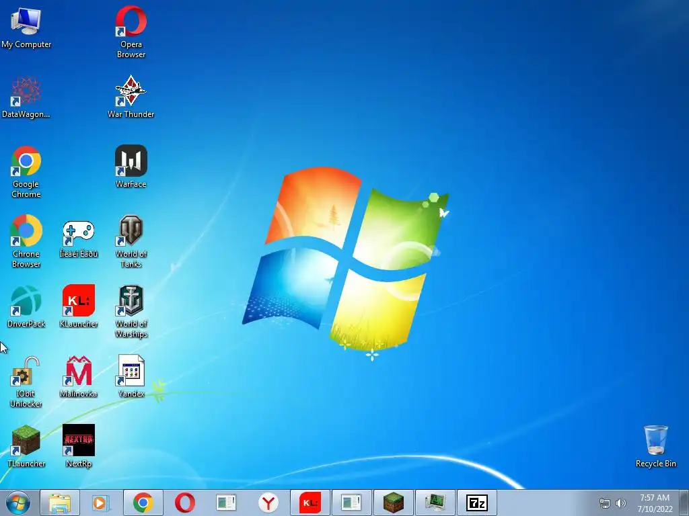The image size is (689, 516).
Task: Select the My Computer desktop icon
Action: tap(26, 28)
